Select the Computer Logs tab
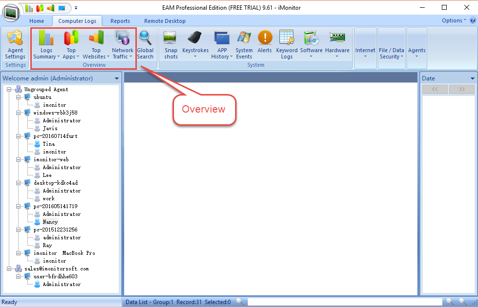Viewport: 478px width, 307px height. [77, 21]
